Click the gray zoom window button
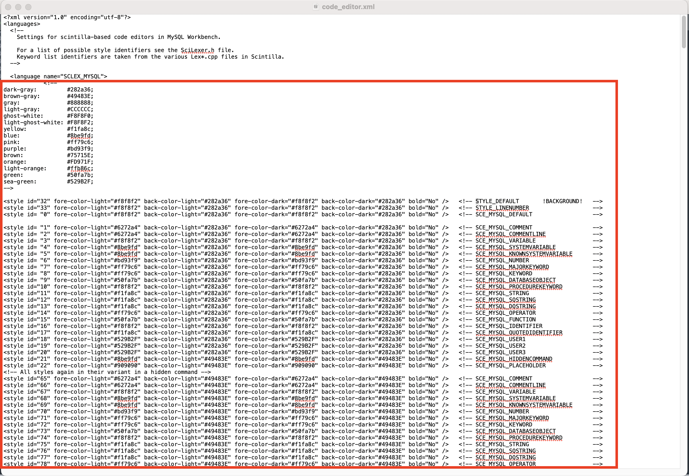This screenshot has height=476, width=689. pyautogui.click(x=28, y=7)
